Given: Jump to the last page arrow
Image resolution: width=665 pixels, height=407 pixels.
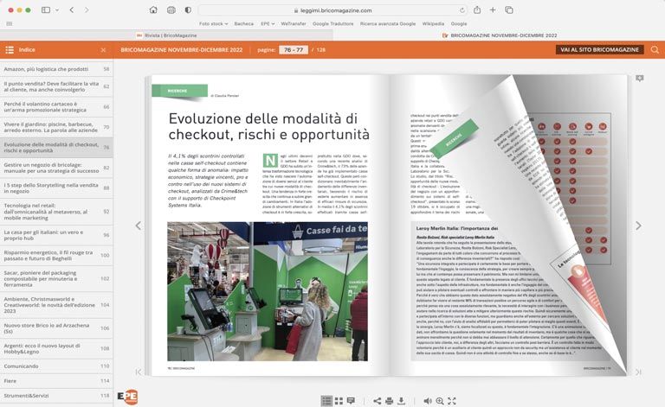Looking at the screenshot, I should [x=638, y=372].
